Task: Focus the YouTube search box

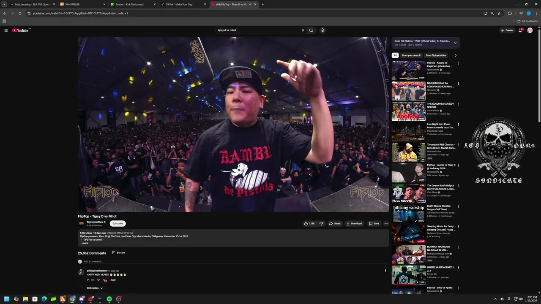Action: pyautogui.click(x=258, y=30)
